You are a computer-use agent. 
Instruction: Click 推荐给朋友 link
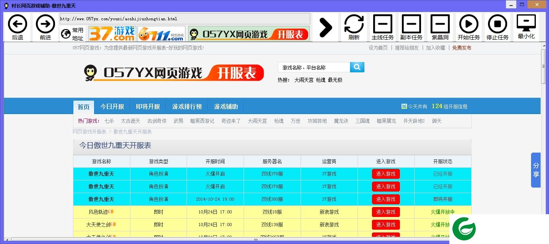407,48
